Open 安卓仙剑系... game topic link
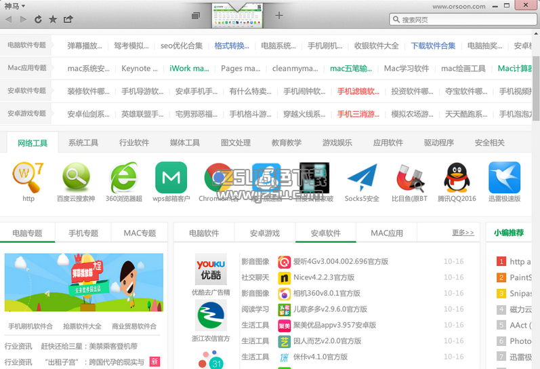 tap(88, 114)
